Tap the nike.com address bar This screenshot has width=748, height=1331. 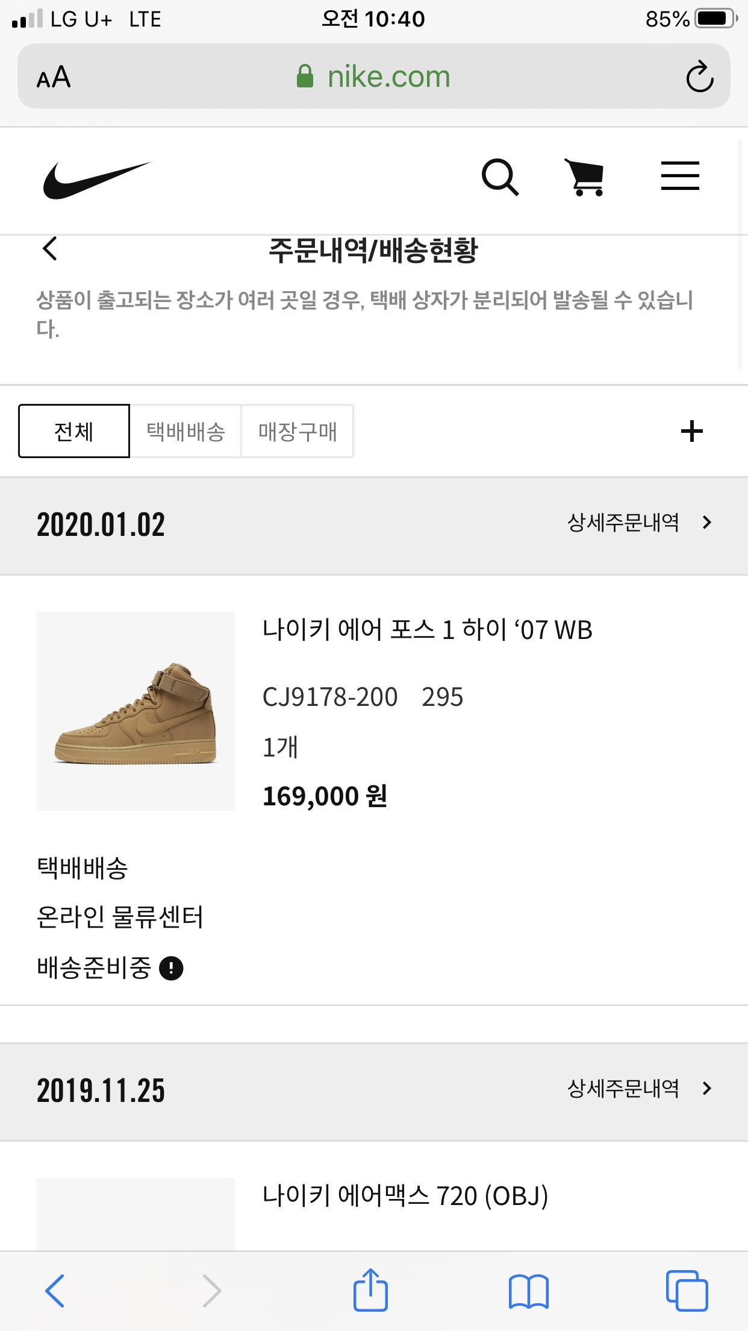click(x=374, y=77)
